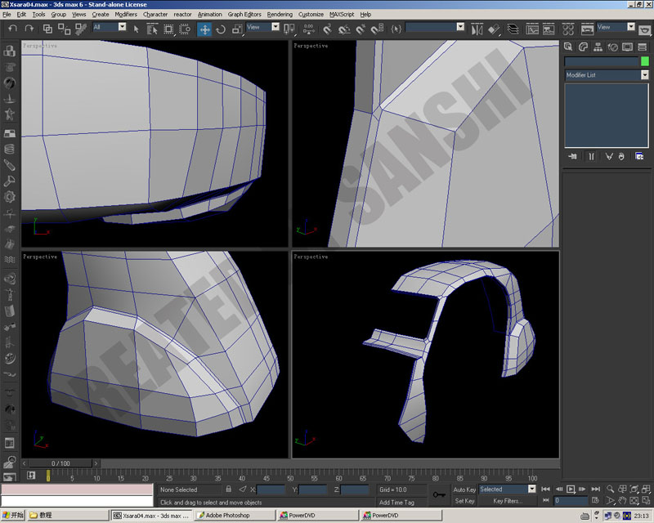
Task: Open the Graph Editors menu
Action: click(244, 14)
